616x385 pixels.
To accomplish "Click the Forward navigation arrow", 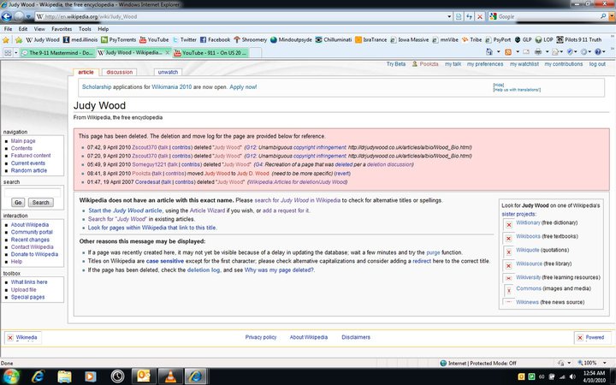I will tap(19, 16).
